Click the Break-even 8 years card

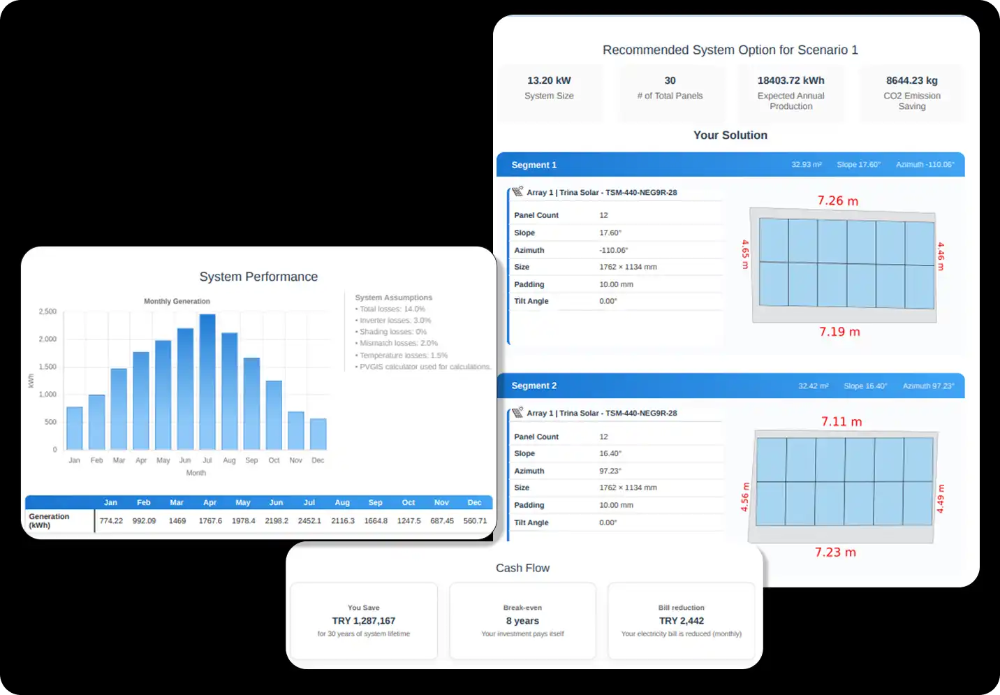click(522, 621)
